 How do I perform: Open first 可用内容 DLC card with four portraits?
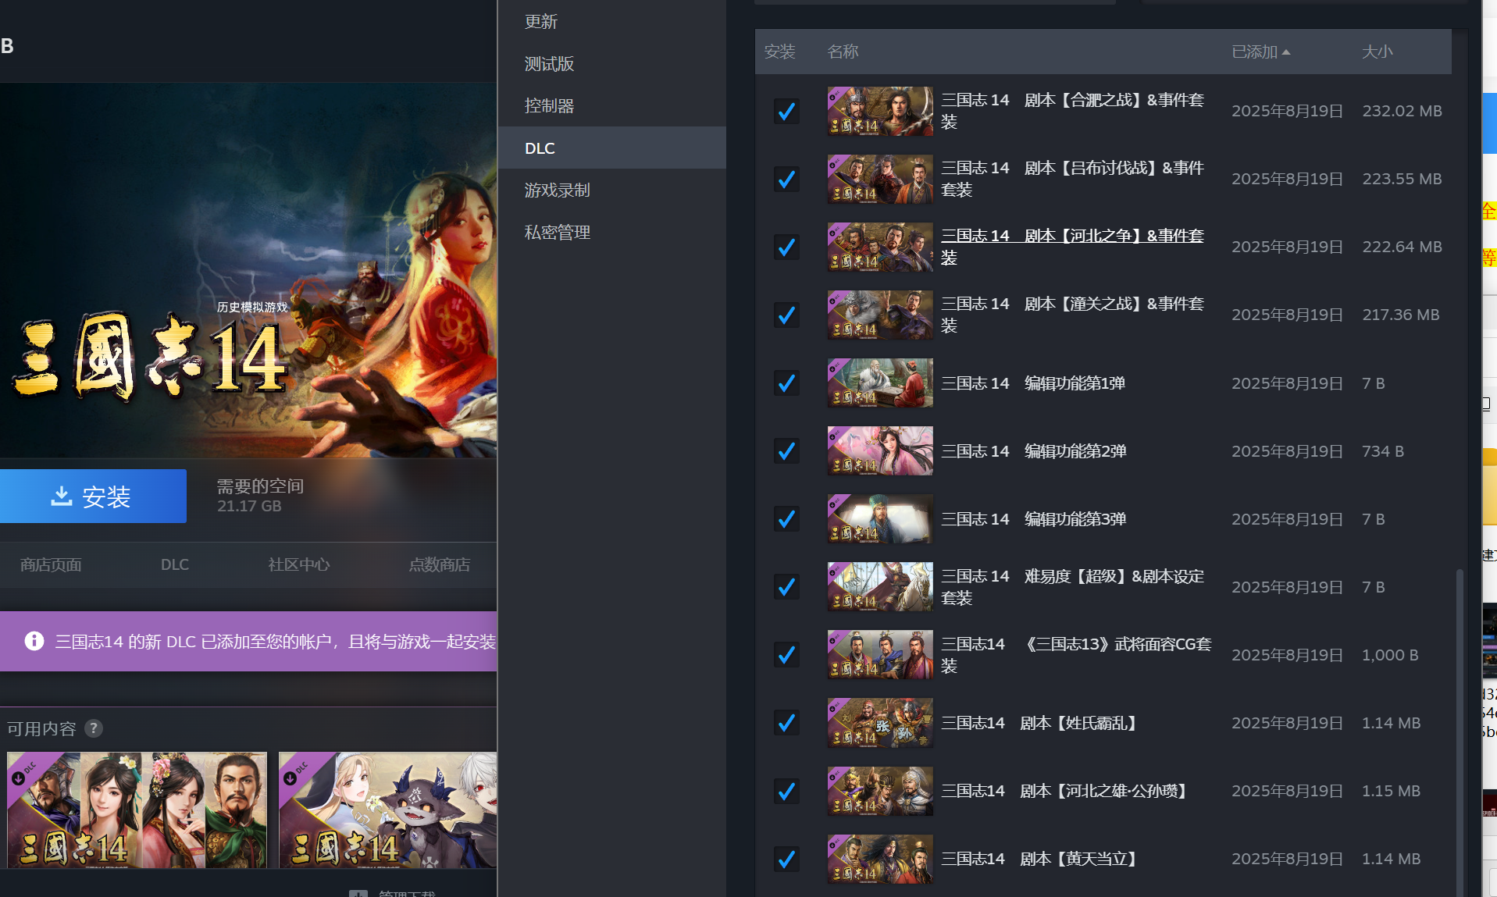(137, 810)
